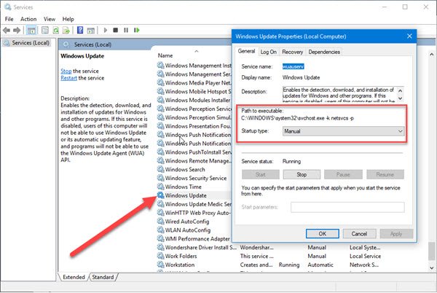Switch to the Log On tab

pyautogui.click(x=268, y=52)
